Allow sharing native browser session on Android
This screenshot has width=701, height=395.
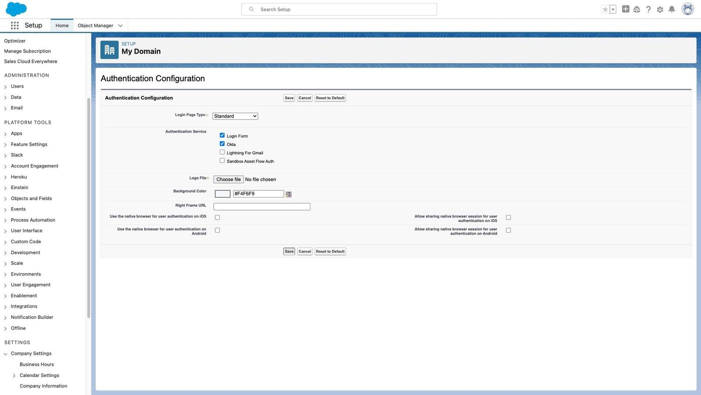pos(508,230)
